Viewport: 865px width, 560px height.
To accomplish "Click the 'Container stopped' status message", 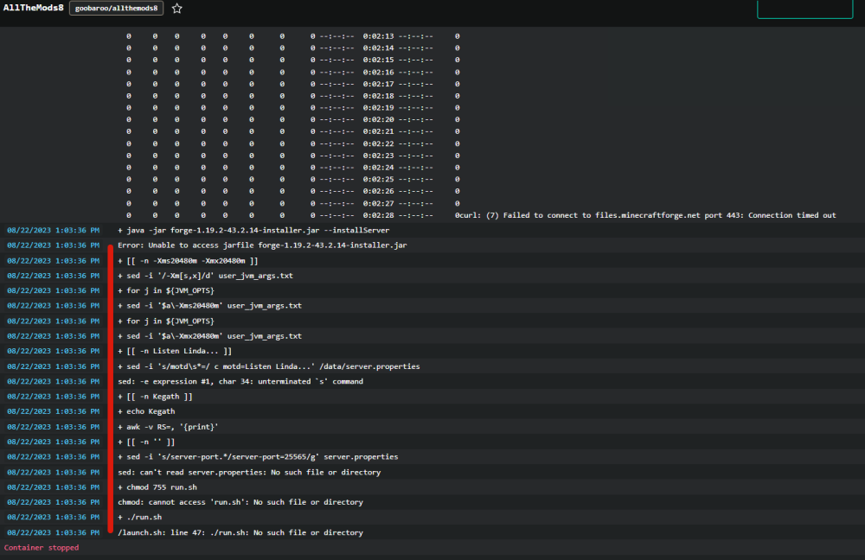I will tap(42, 547).
